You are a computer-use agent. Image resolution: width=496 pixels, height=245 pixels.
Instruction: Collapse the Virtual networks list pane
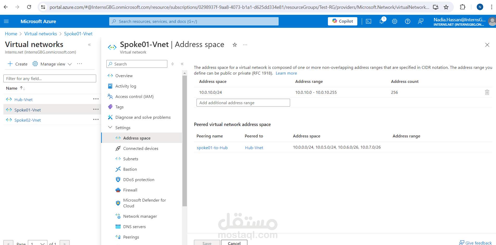pos(89,45)
